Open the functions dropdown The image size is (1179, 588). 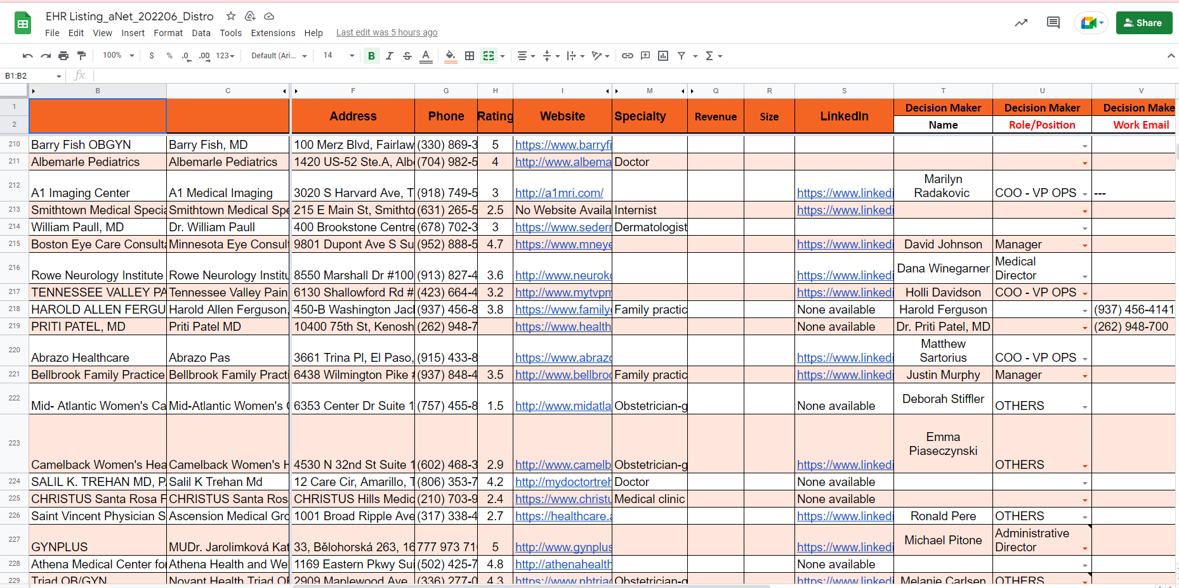click(714, 56)
